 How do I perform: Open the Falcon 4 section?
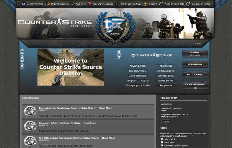pyautogui.click(x=153, y=4)
